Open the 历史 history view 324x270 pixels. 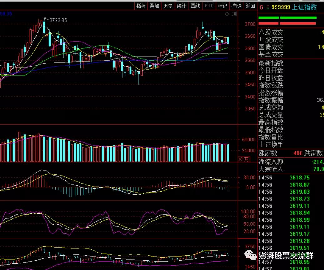point(168,6)
